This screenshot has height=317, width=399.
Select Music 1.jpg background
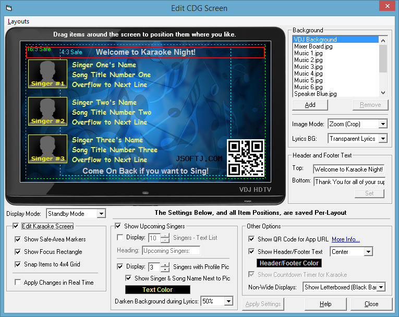pyautogui.click(x=336, y=53)
